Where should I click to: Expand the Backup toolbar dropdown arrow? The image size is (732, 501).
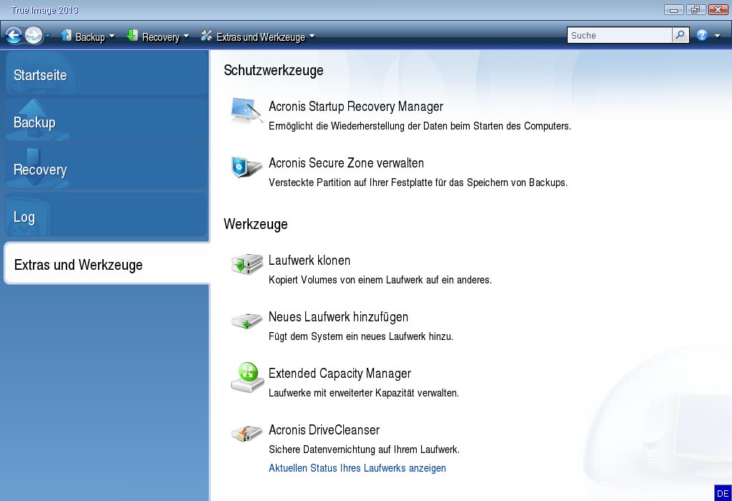[x=112, y=36]
